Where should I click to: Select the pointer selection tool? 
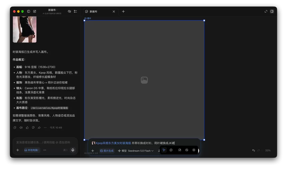tap(164, 150)
